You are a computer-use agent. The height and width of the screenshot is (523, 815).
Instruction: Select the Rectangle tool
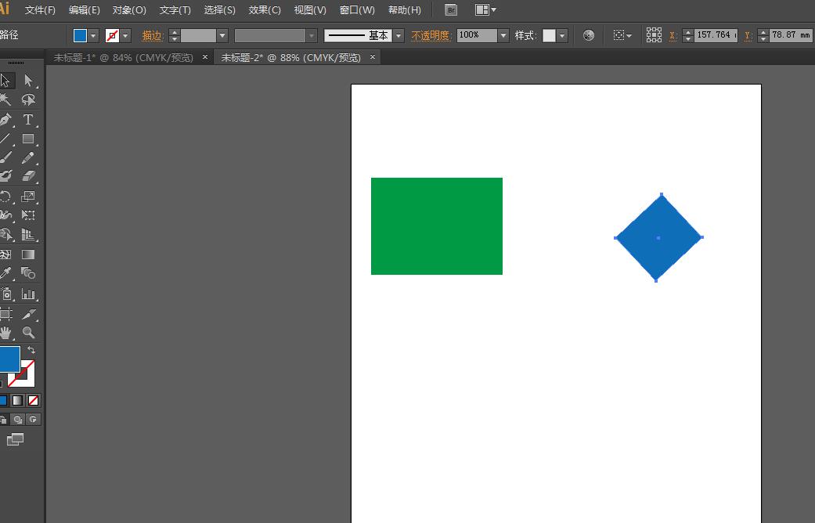28,139
